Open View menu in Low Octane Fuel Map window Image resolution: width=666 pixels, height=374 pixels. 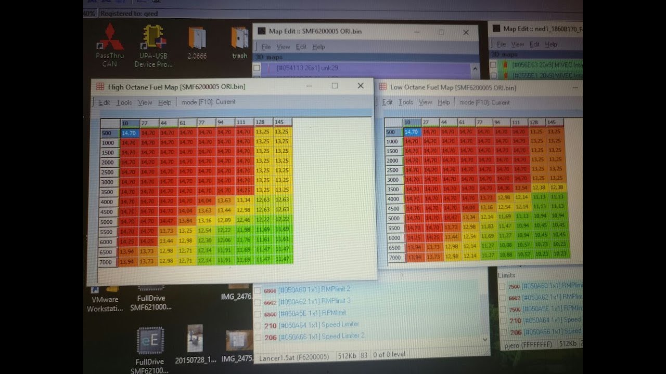coord(426,102)
